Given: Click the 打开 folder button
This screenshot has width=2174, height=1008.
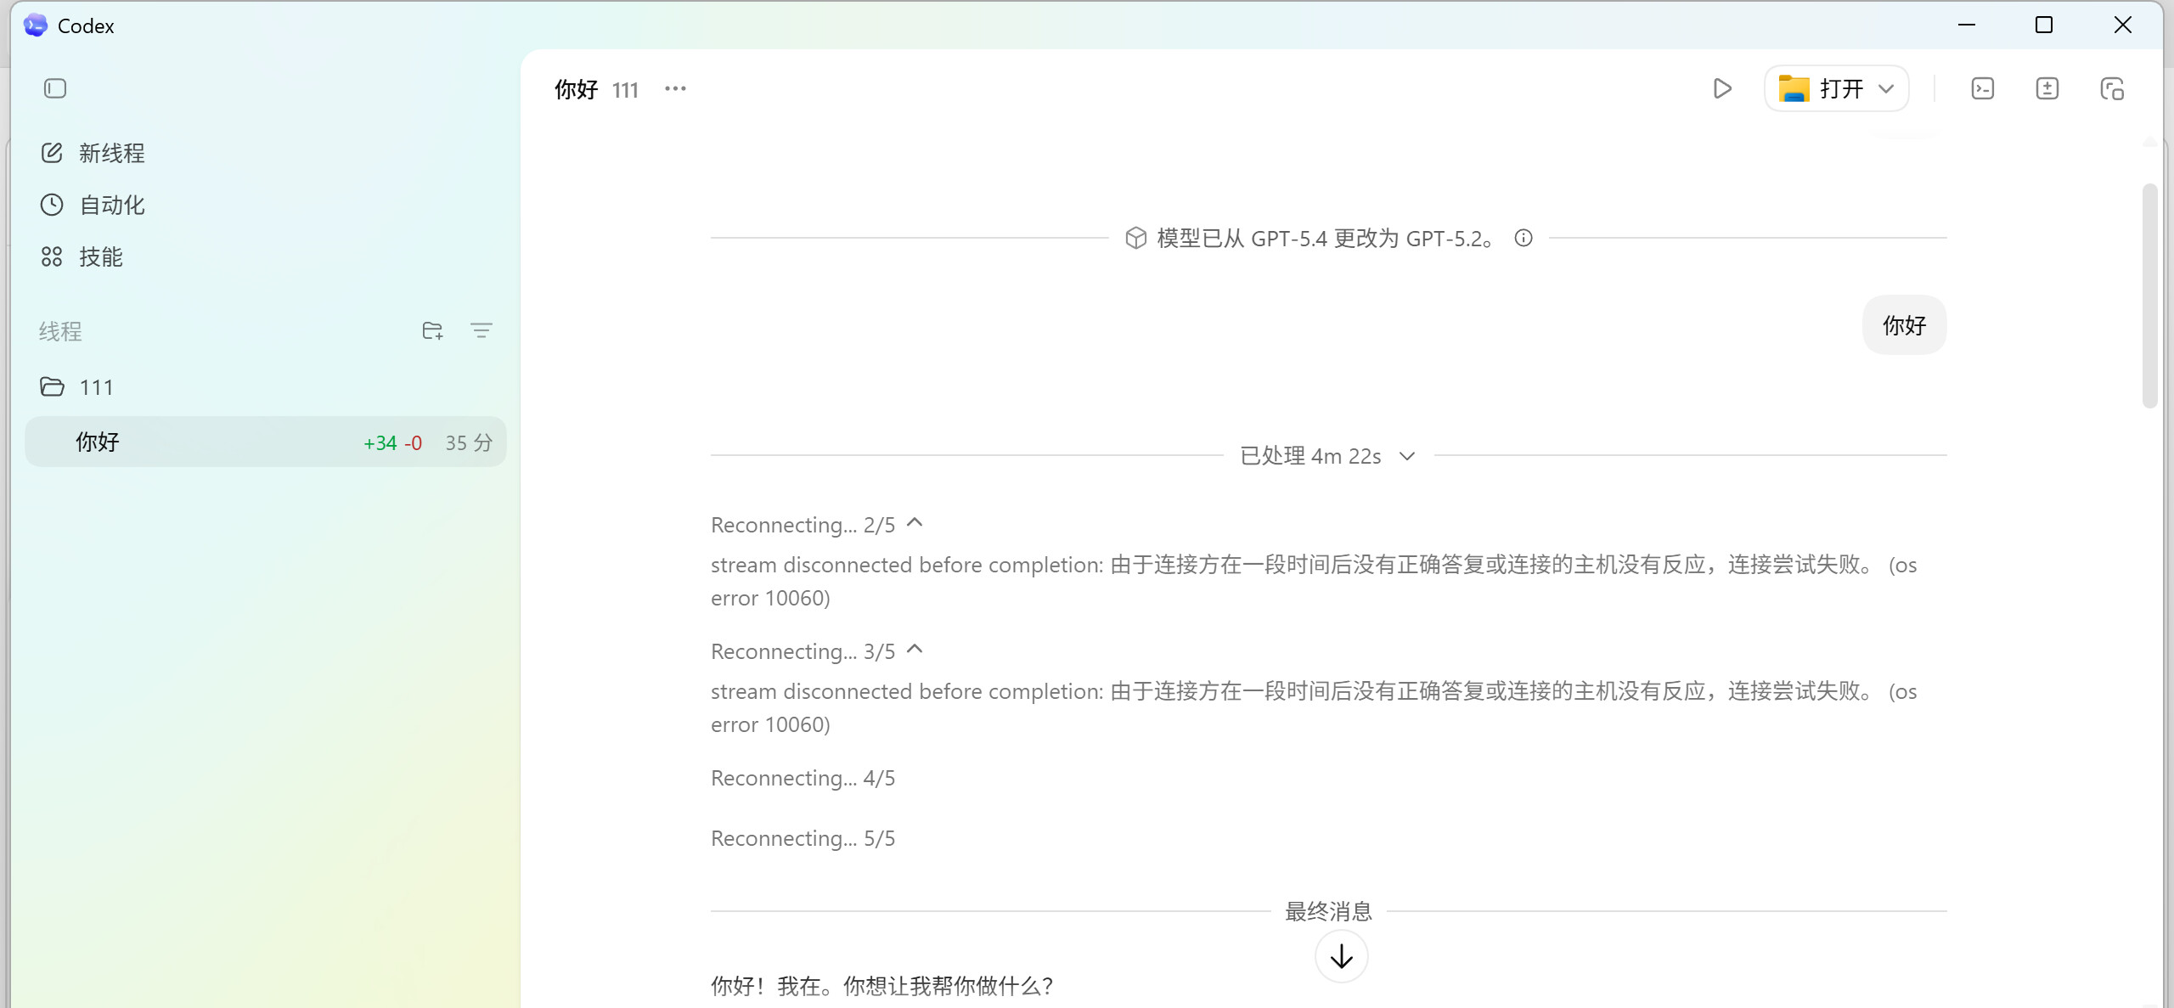Looking at the screenshot, I should pos(1821,88).
